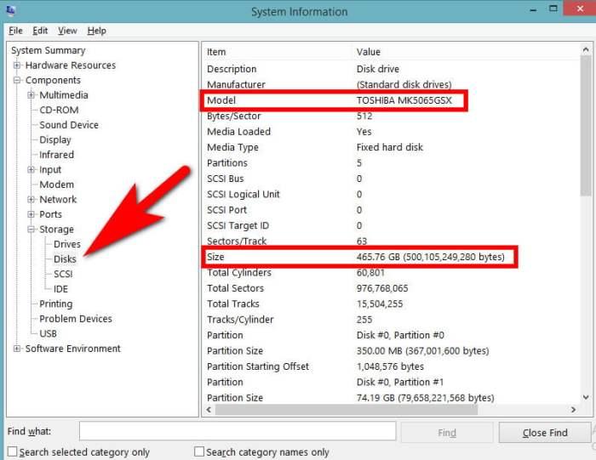Select Disks under Storage
Image resolution: width=596 pixels, height=460 pixels.
pyautogui.click(x=65, y=259)
